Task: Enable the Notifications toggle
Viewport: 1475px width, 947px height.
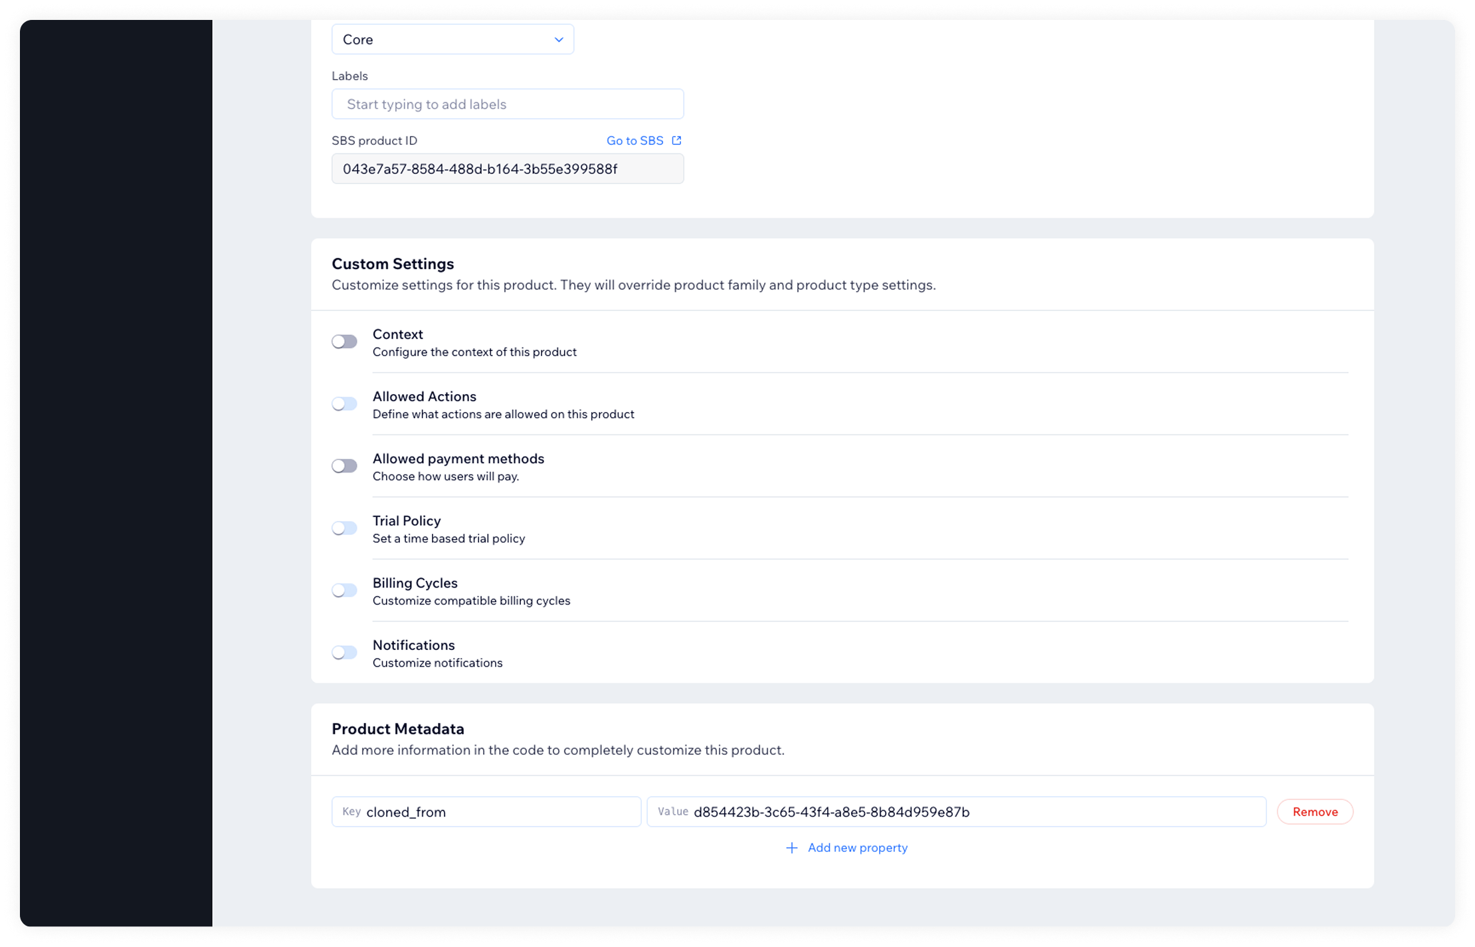Action: [345, 653]
